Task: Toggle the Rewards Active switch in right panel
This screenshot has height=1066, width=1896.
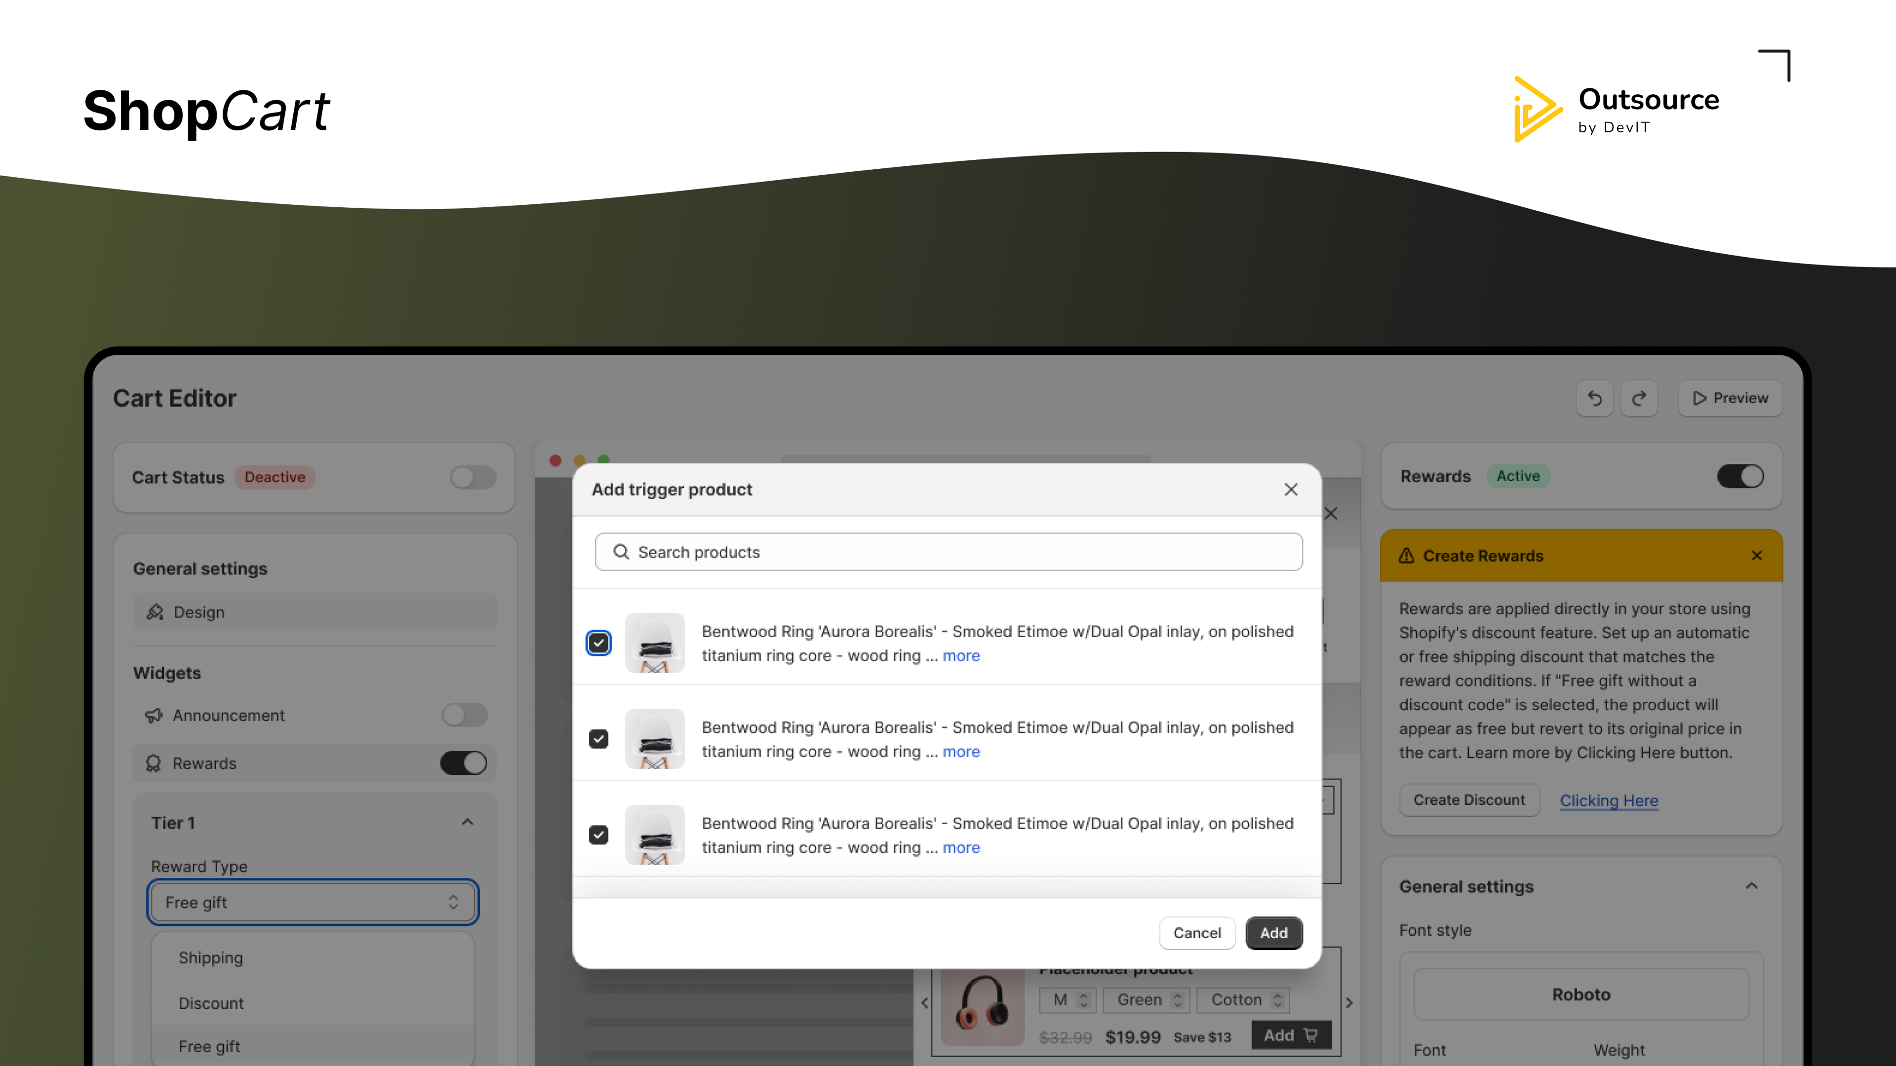Action: tap(1740, 476)
